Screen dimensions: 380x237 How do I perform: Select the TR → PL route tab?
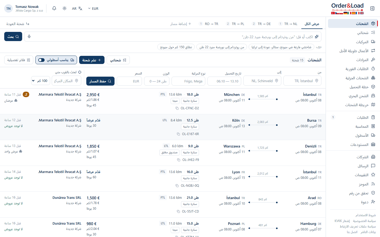[235, 24]
